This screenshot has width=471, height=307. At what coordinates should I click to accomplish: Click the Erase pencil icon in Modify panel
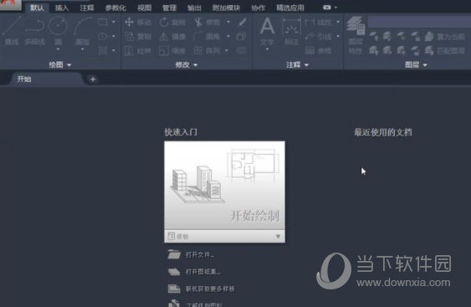pyautogui.click(x=242, y=23)
